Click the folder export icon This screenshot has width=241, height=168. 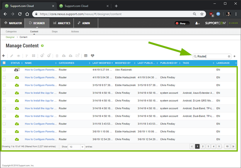pyautogui.click(x=78, y=55)
